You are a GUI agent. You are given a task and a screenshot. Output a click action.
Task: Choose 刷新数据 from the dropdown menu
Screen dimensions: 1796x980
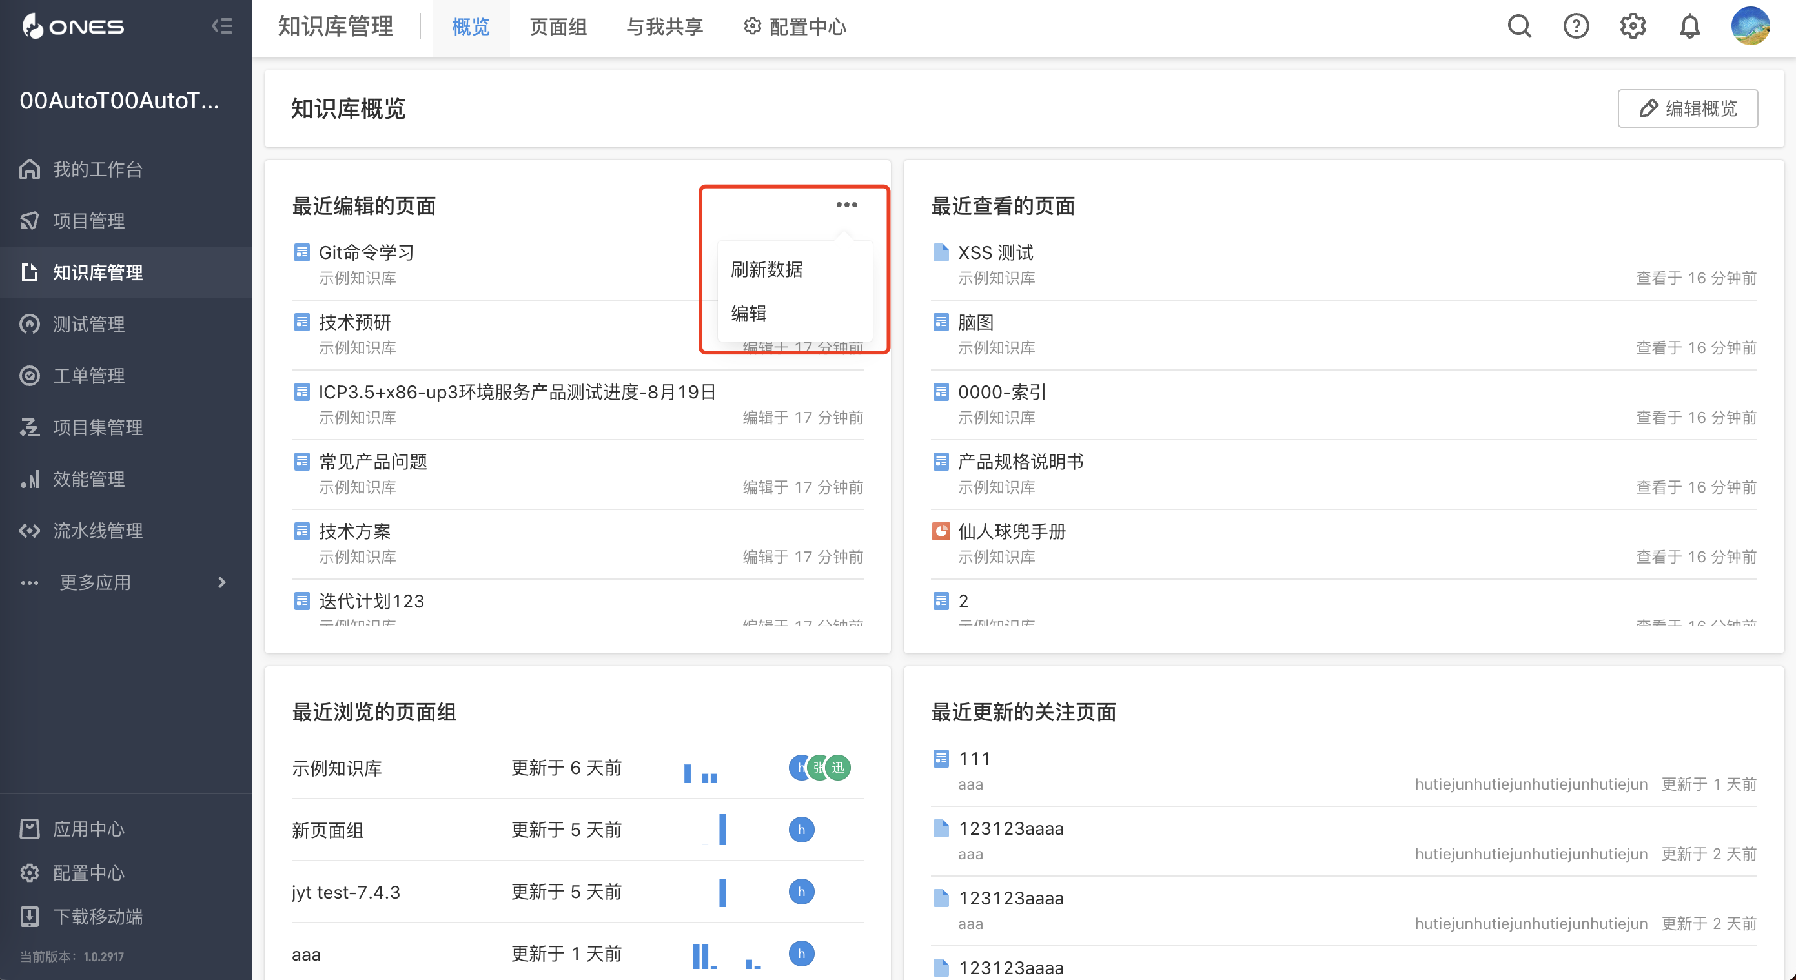[795, 269]
